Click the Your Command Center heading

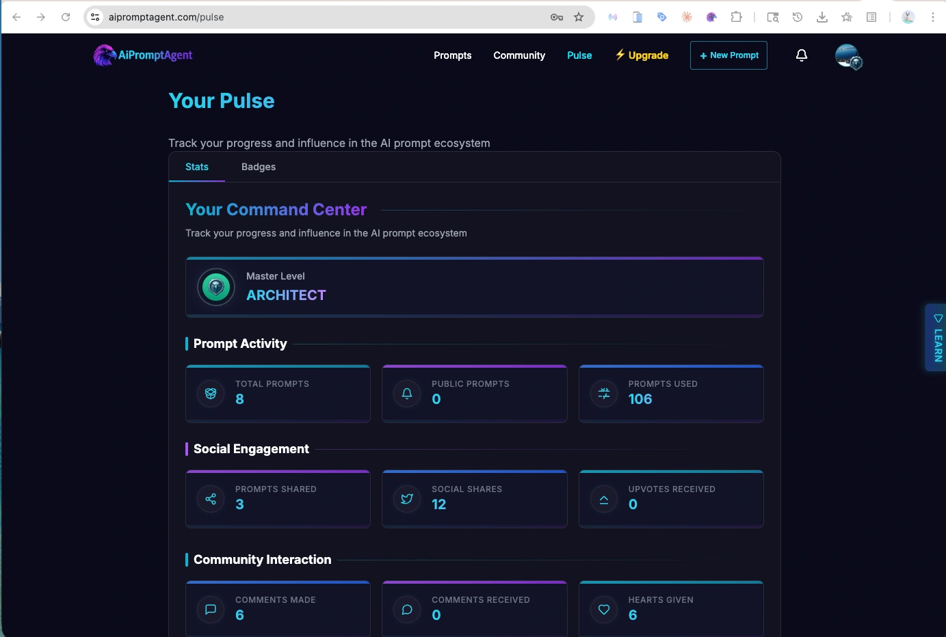click(276, 210)
